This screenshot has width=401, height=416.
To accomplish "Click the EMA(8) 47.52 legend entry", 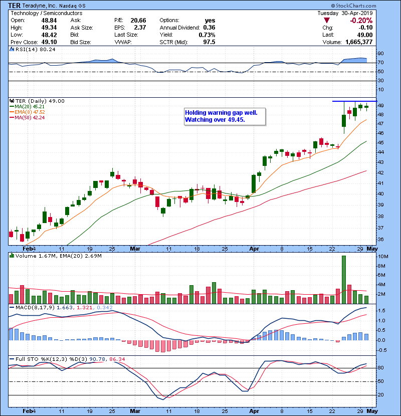I will click(28, 112).
